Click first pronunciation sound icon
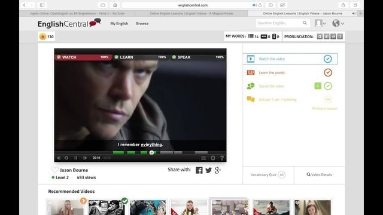 tap(320, 36)
